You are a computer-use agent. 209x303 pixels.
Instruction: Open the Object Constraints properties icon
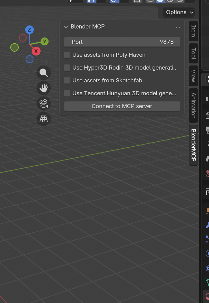[x=207, y=268]
